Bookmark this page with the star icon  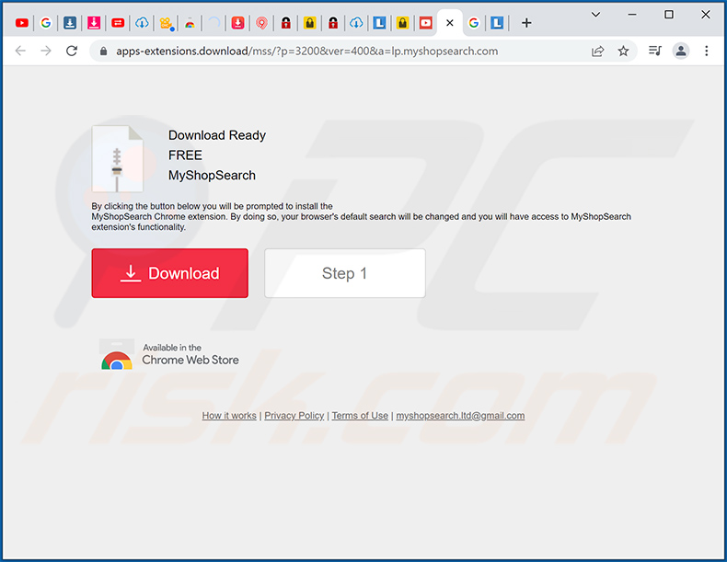(x=623, y=51)
